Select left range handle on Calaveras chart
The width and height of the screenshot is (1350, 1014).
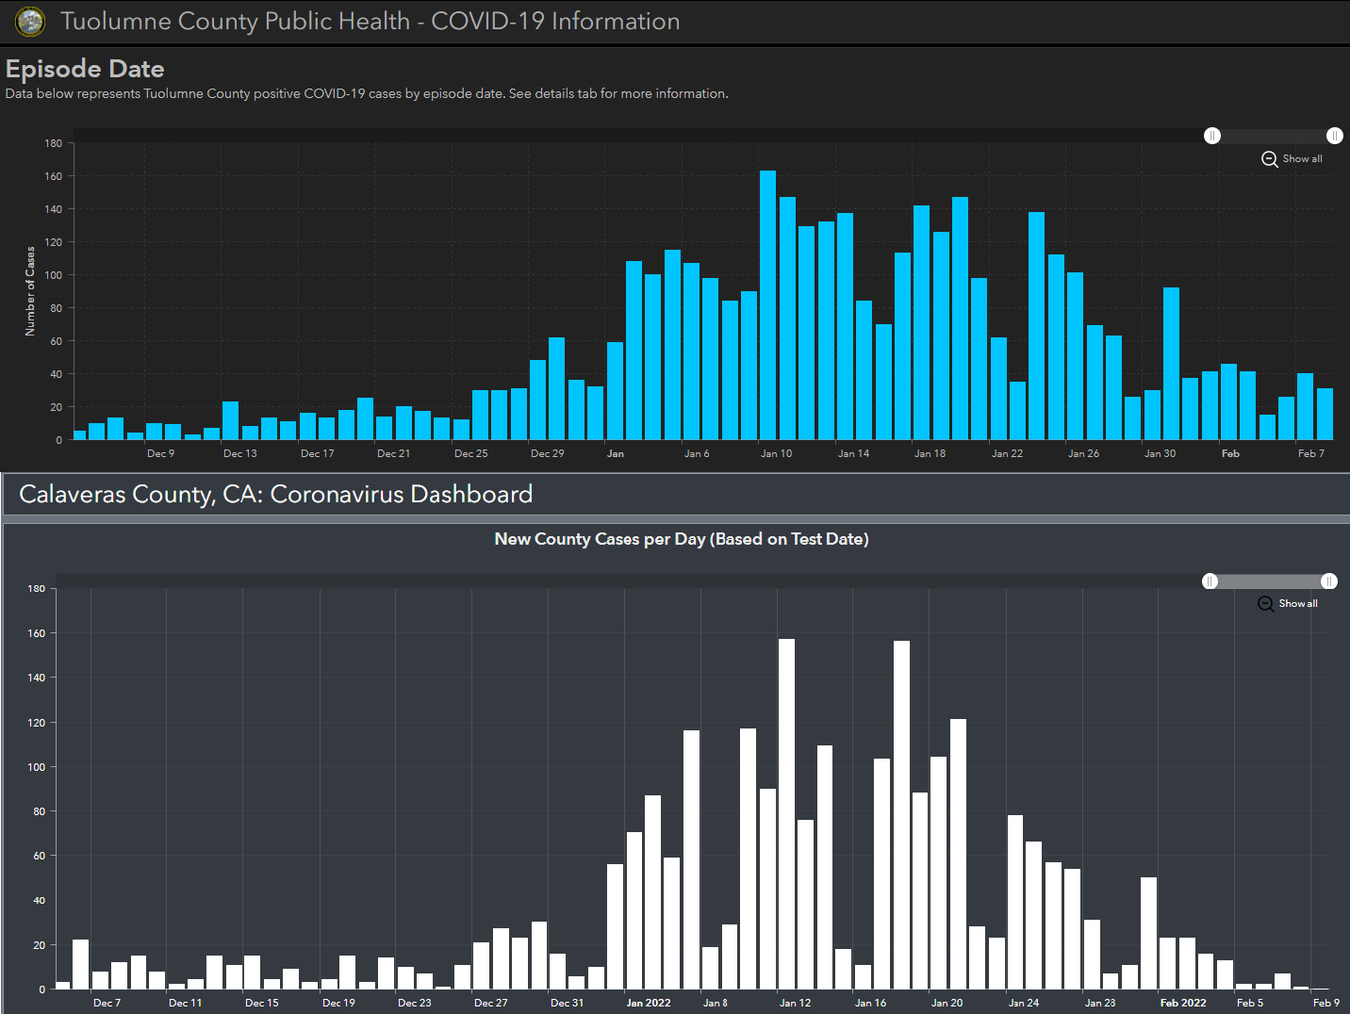1210,581
